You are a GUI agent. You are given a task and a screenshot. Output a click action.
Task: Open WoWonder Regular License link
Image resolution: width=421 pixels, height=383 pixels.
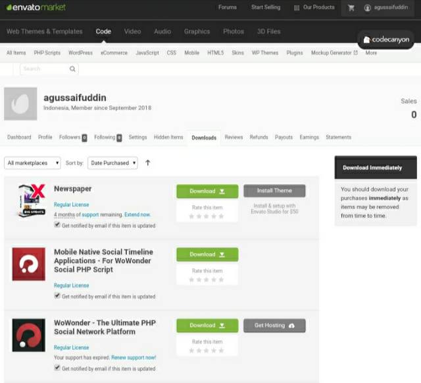[x=72, y=347]
